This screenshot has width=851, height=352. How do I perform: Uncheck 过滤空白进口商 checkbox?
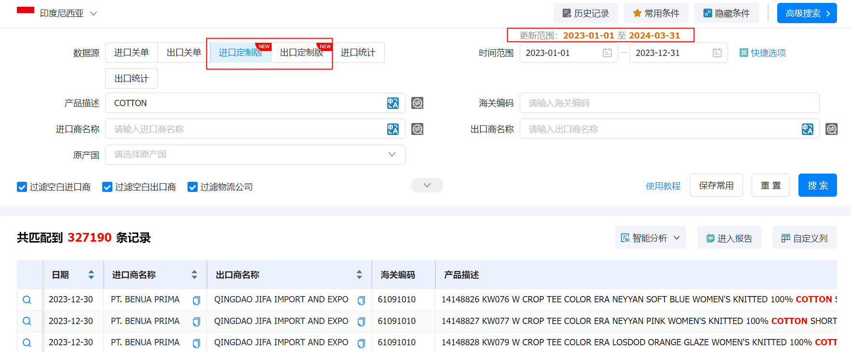22,187
